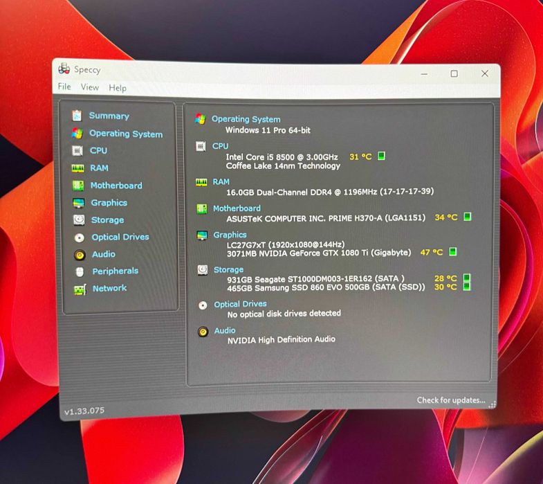The width and height of the screenshot is (543, 484).
Task: Click Coffee Lake 14nm Technology text
Action: point(284,166)
